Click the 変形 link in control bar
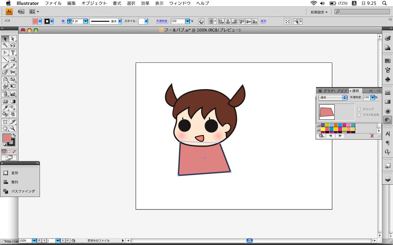 (263, 21)
